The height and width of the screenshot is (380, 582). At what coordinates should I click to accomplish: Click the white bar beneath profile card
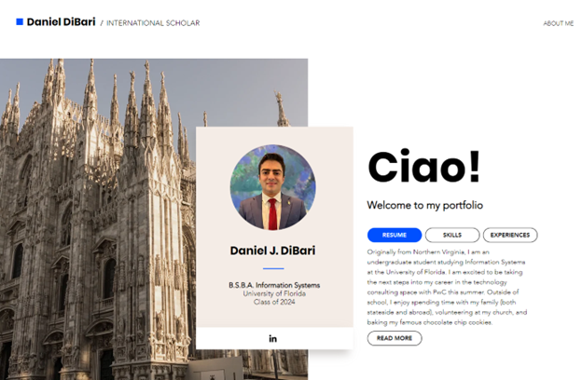(274, 338)
